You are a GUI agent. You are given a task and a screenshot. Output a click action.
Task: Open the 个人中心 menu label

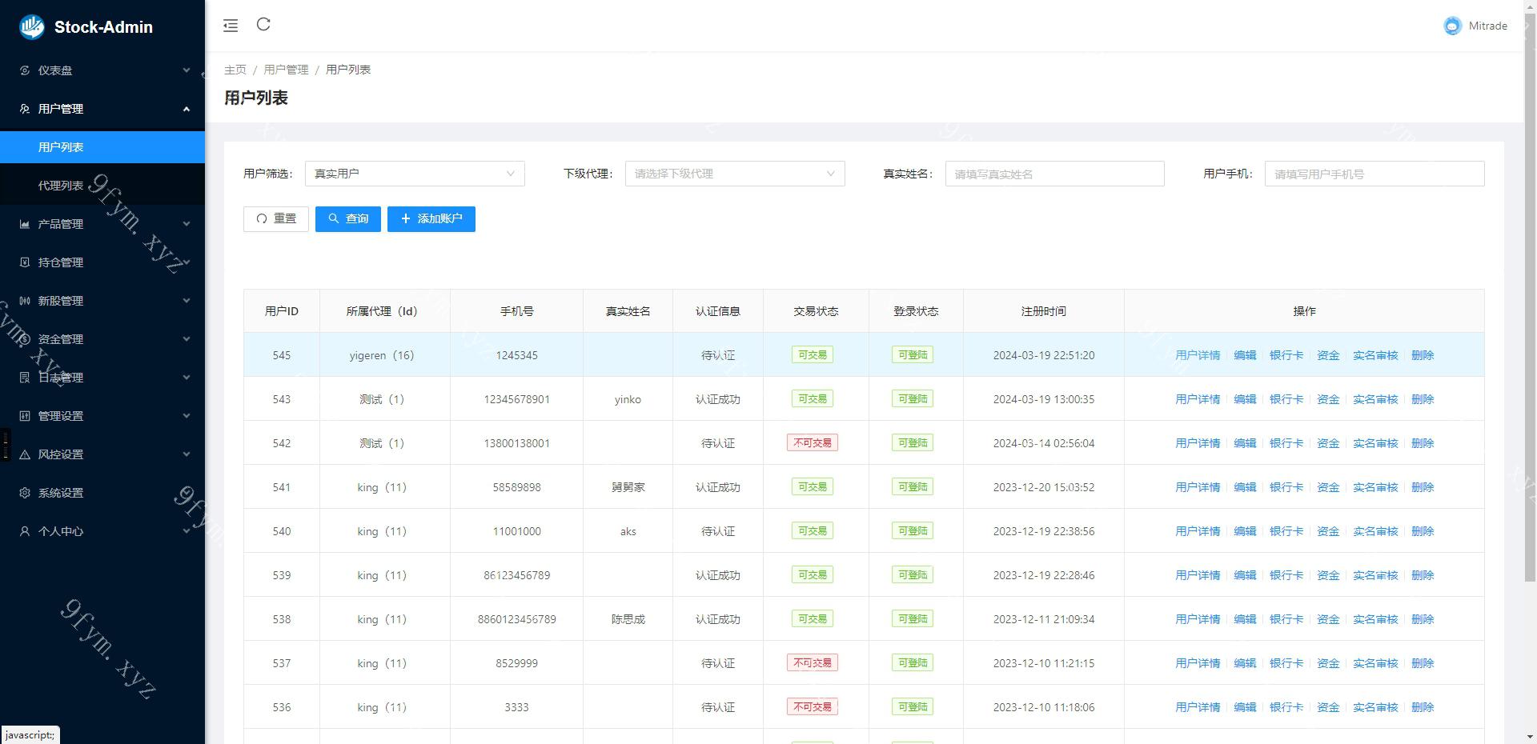(x=61, y=531)
